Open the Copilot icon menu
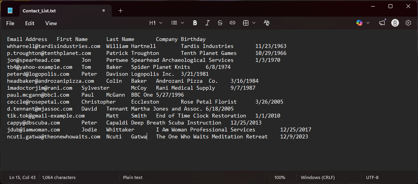 (x=359, y=23)
